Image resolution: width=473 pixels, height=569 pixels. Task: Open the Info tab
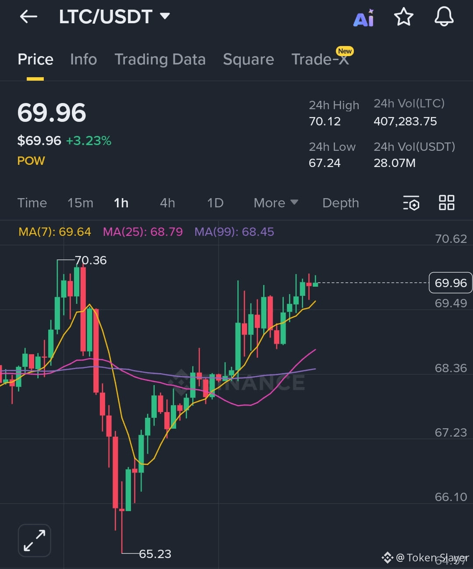(x=83, y=60)
